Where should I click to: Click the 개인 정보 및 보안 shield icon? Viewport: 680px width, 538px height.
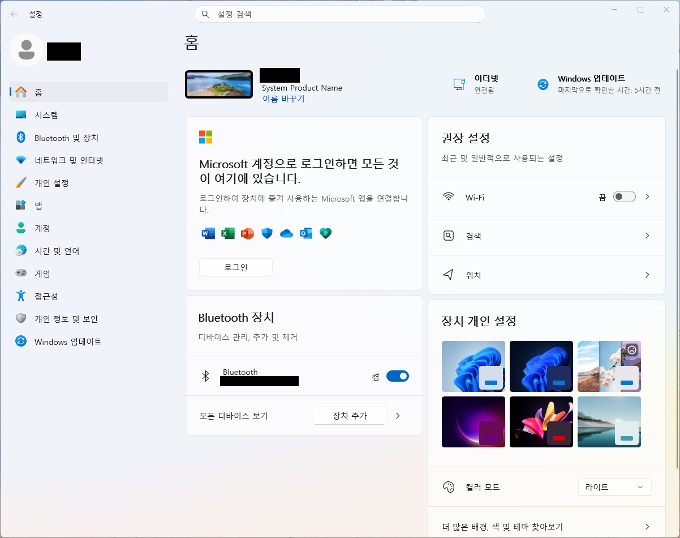point(21,318)
